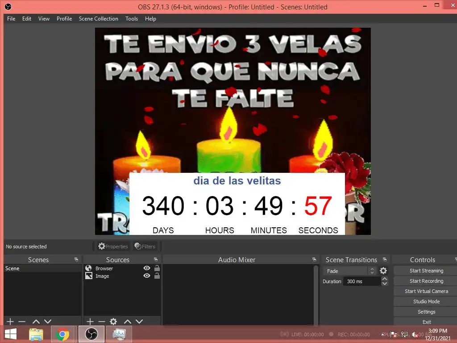Remove selected source with minus icon
This screenshot has height=343, width=457.
102,322
